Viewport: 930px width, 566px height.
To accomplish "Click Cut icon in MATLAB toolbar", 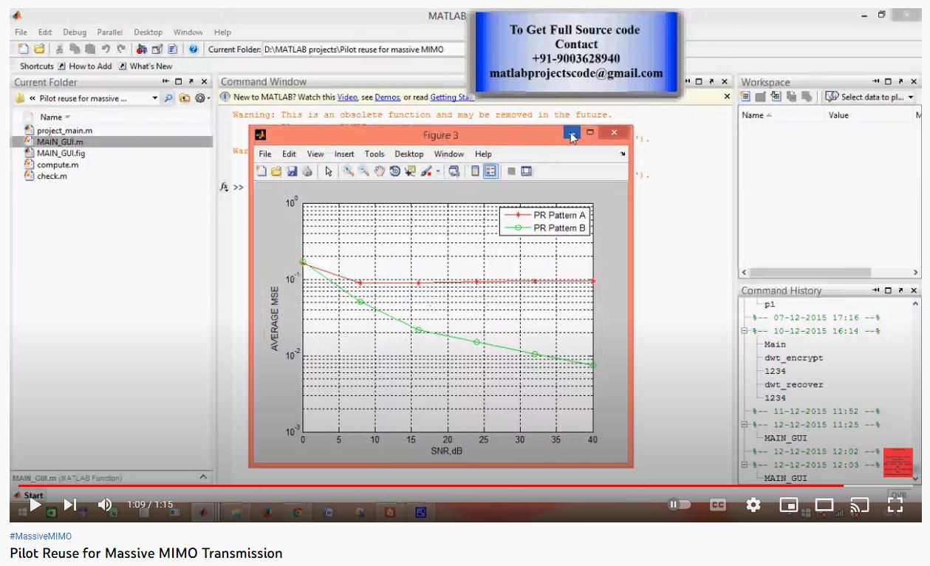I will (58, 50).
